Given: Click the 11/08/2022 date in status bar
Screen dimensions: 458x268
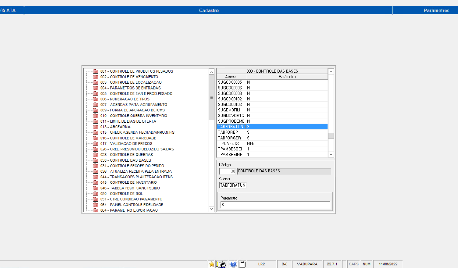Looking at the screenshot, I should (x=388, y=264).
